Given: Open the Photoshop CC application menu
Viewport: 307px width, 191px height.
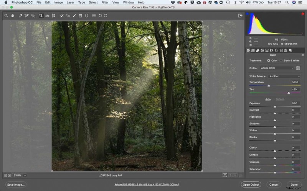Looking at the screenshot, I should (22, 2).
